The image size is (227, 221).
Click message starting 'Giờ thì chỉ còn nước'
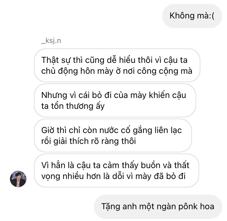click(113, 135)
